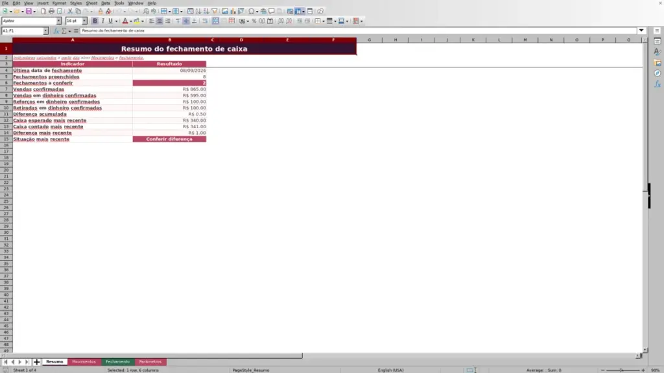Image resolution: width=664 pixels, height=373 pixels.
Task: Insert a chart using the chart icon
Action: pyautogui.click(x=233, y=12)
